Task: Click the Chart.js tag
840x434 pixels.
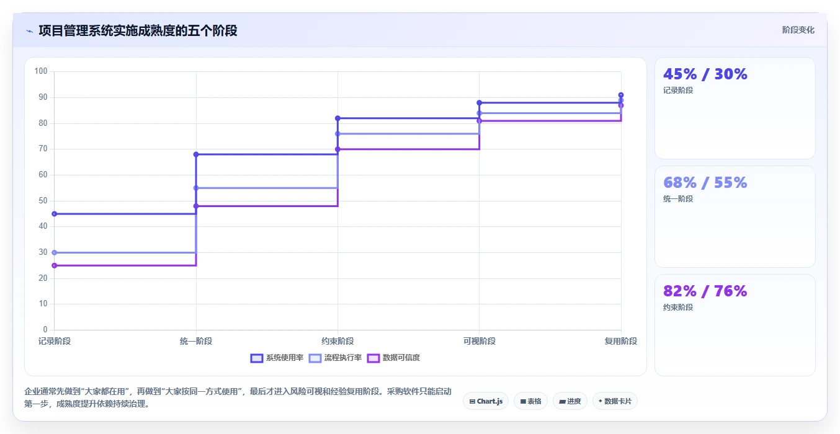Action: [486, 401]
